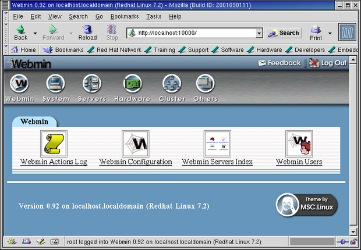The height and width of the screenshot is (250, 361).
Task: Open the Tasks menu
Action: (154, 16)
